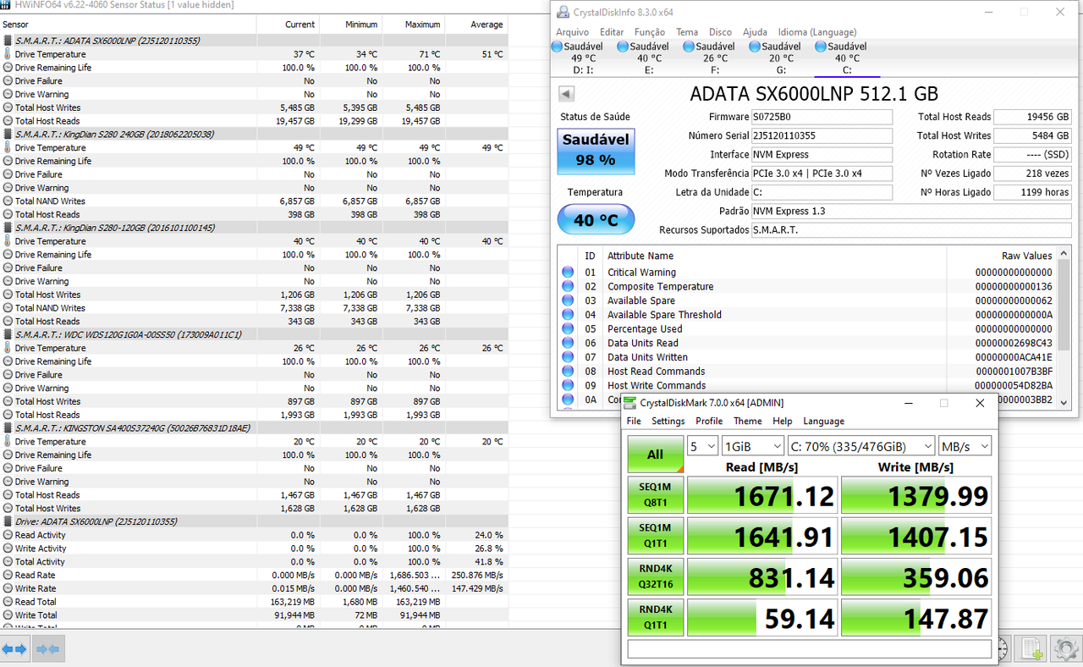1083x667 pixels.
Task: Click the thermometer icon of ADATA SMART Drive Temperature
Action: [8, 54]
